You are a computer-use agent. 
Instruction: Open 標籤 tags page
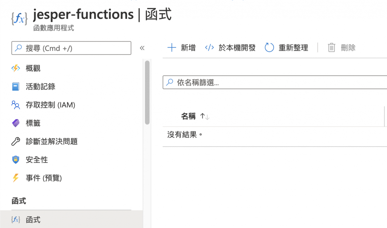tap(33, 123)
